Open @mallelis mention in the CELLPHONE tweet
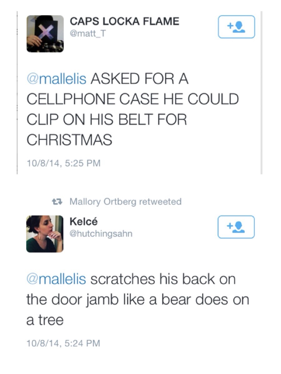 pos(56,79)
